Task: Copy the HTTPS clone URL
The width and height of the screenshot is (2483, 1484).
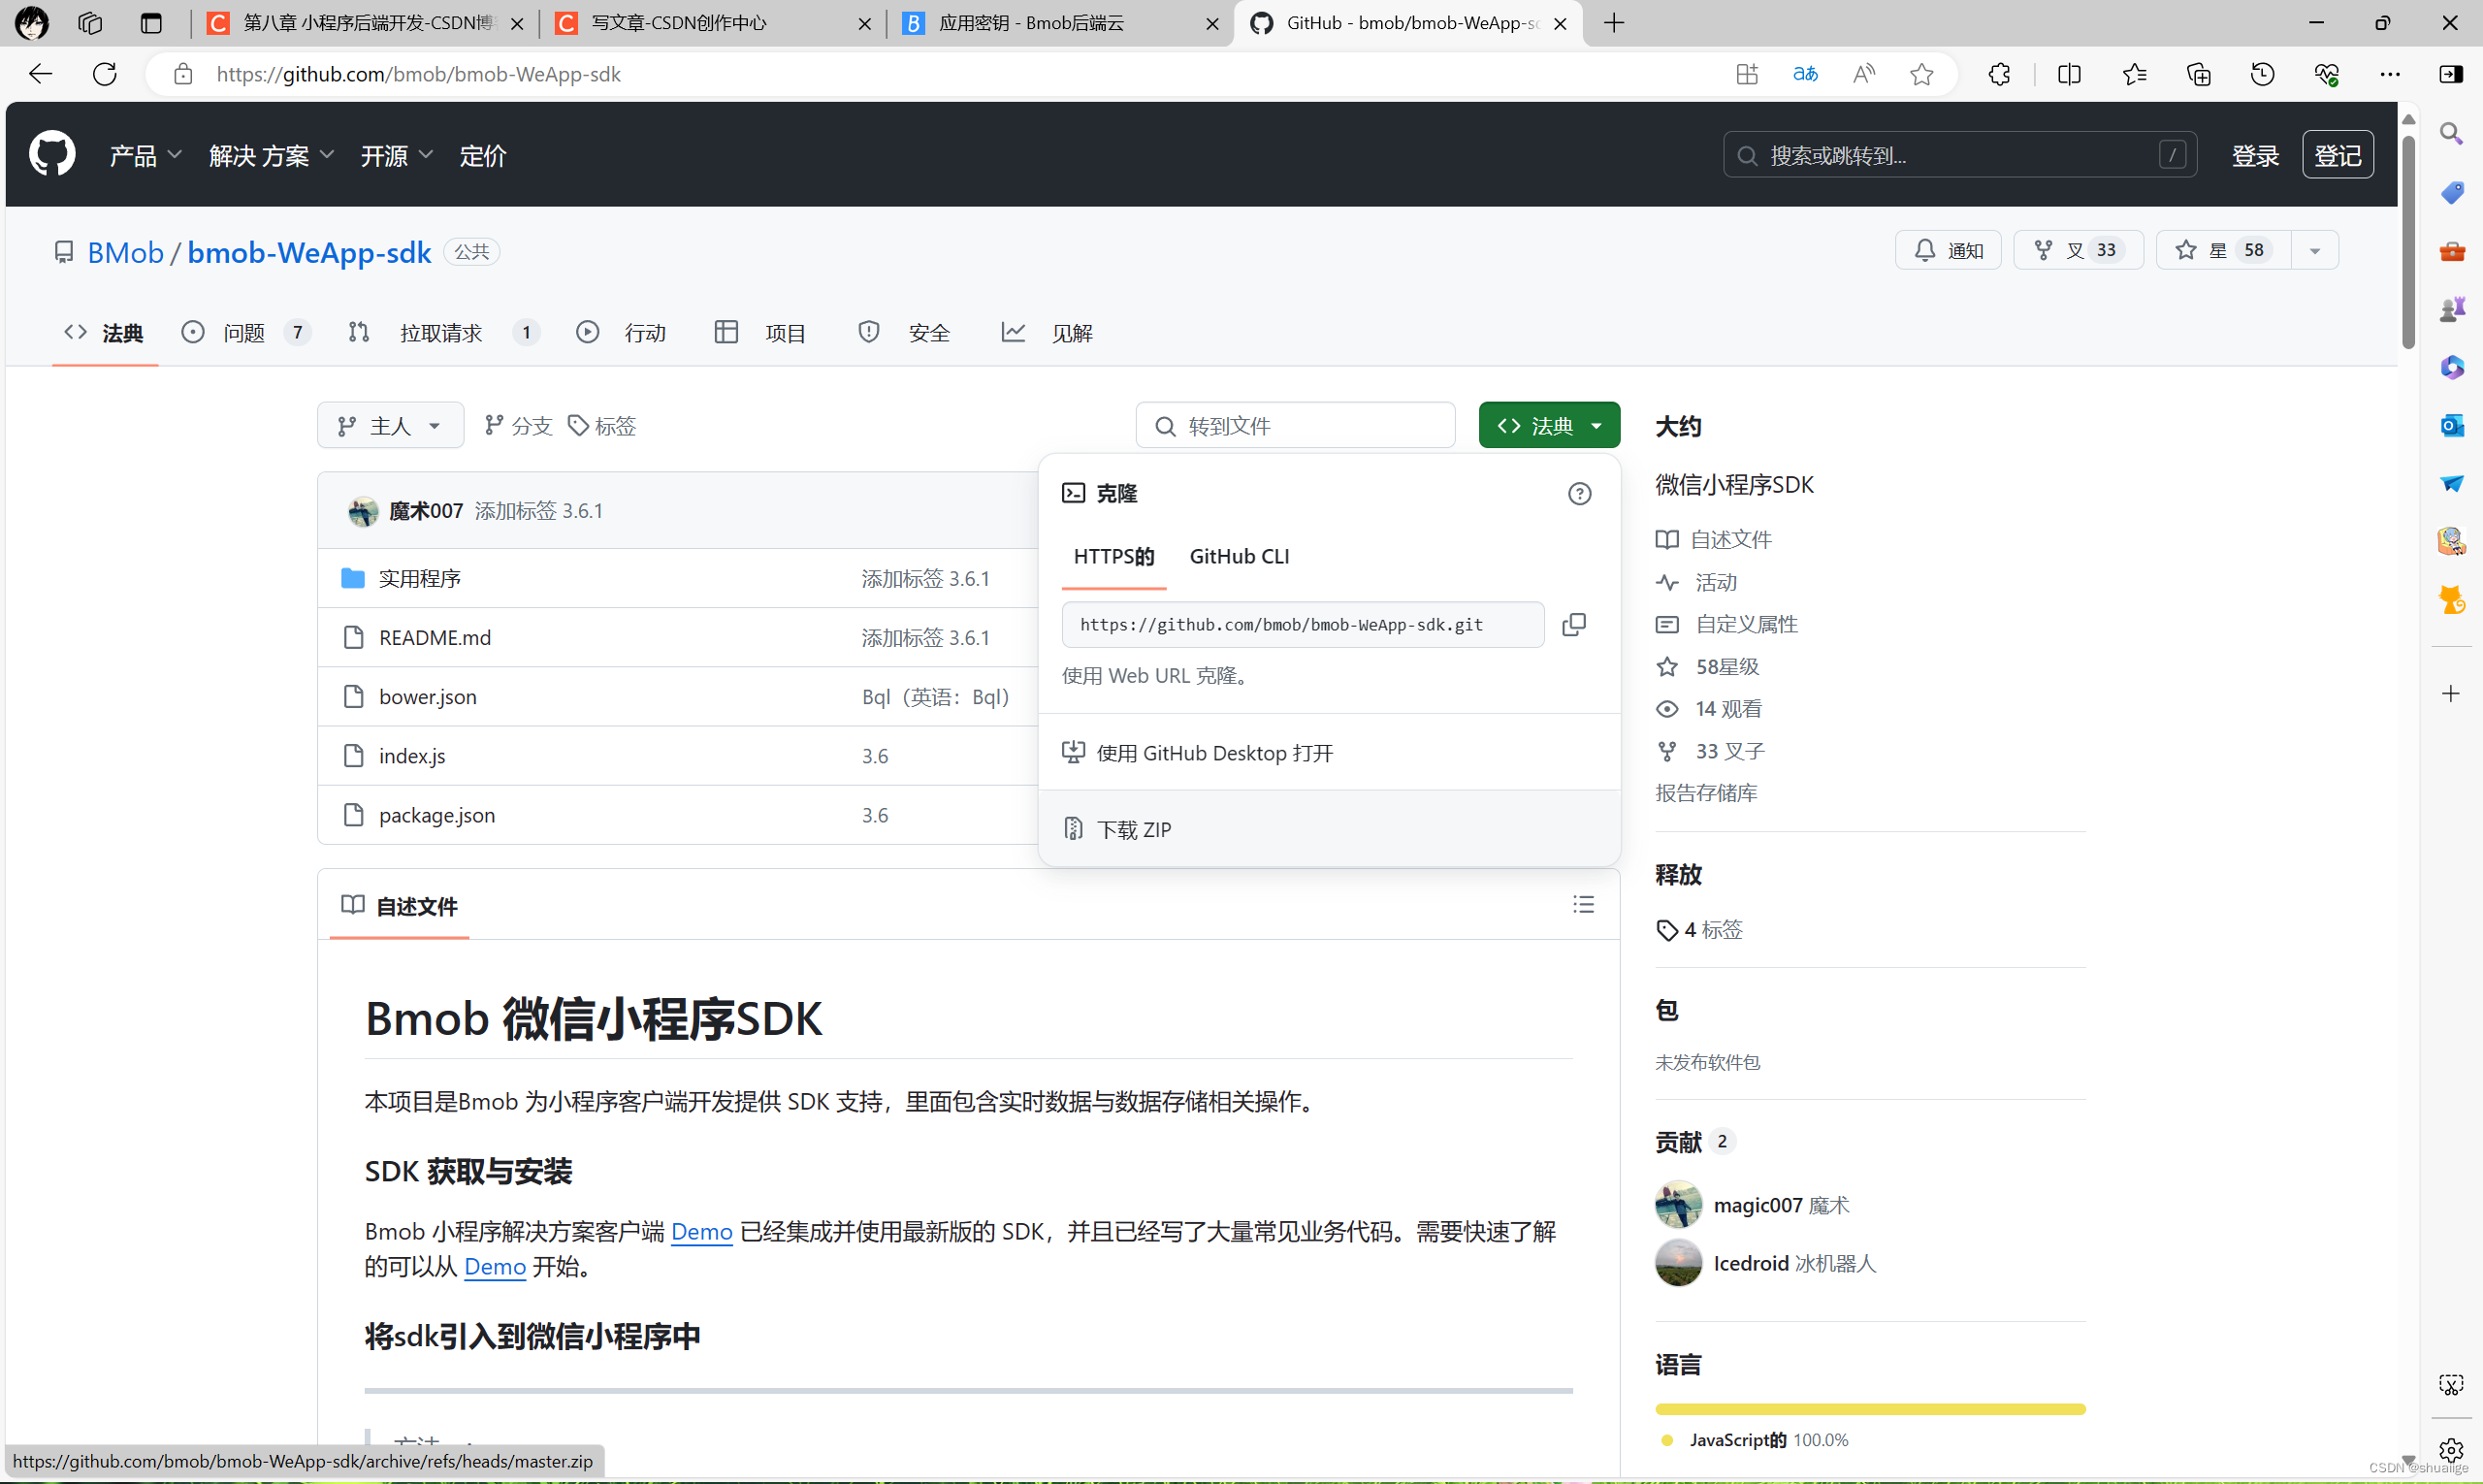Action: [1573, 624]
